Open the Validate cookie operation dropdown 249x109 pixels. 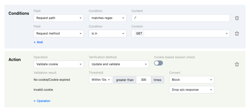(x=58, y=64)
